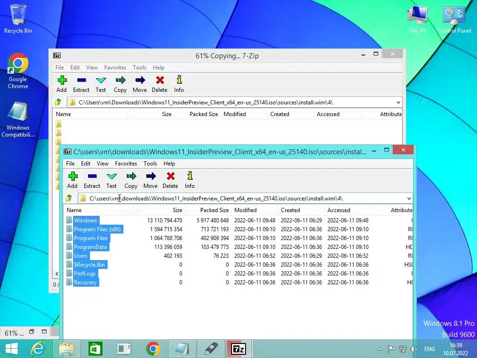
Task: Open Favorites menu in copying 7-Zip window
Action: [115, 68]
